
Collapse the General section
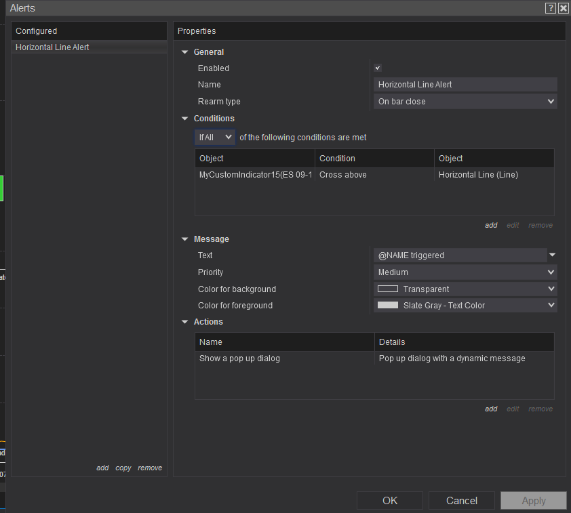pyautogui.click(x=185, y=52)
